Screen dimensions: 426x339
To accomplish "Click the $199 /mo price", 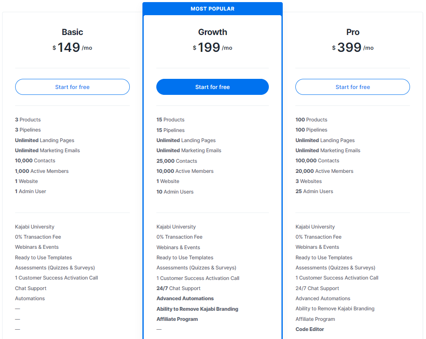I will 212,48.
